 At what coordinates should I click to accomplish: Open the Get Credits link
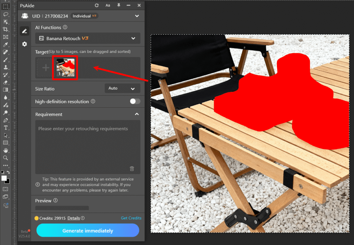click(131, 218)
